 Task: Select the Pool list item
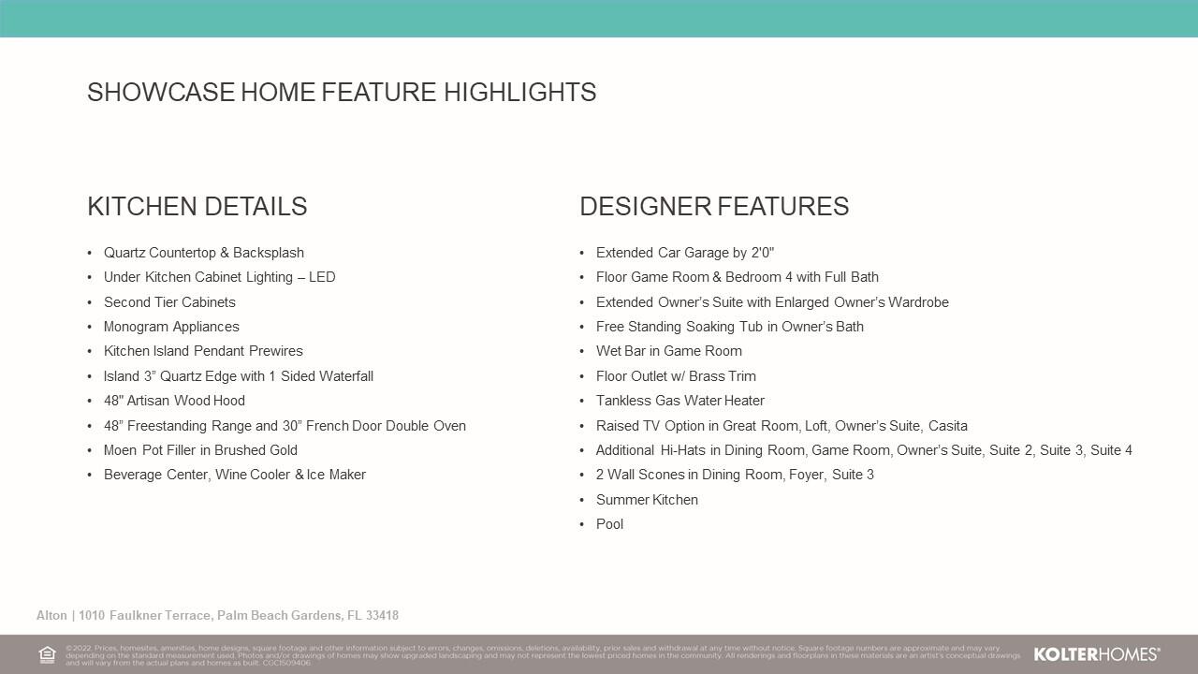pyautogui.click(x=609, y=524)
